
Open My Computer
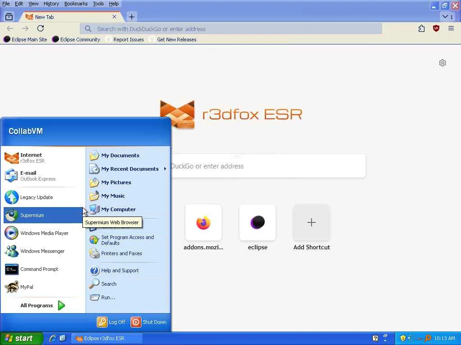tap(128, 209)
